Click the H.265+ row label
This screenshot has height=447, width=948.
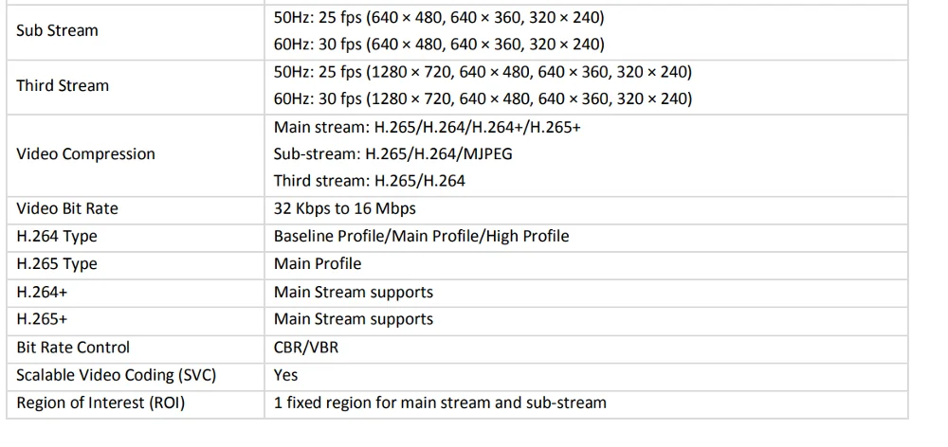[42, 319]
